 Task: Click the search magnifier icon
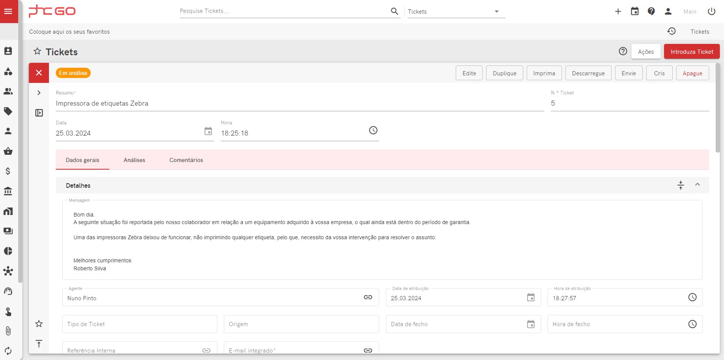[x=395, y=11]
